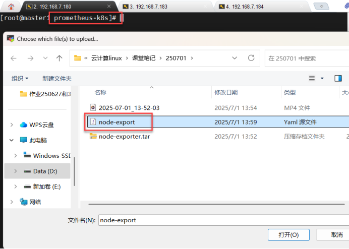The image size is (349, 249).
Task: Click the home icon in the terminal tab bar
Action: tap(11, 6)
